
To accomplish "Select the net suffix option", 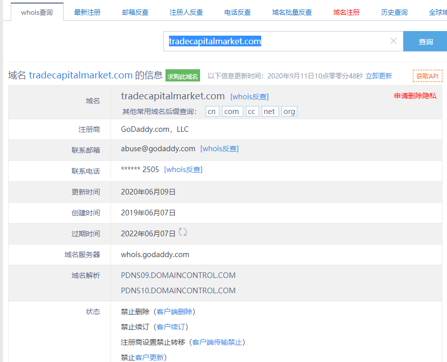I will click(270, 112).
